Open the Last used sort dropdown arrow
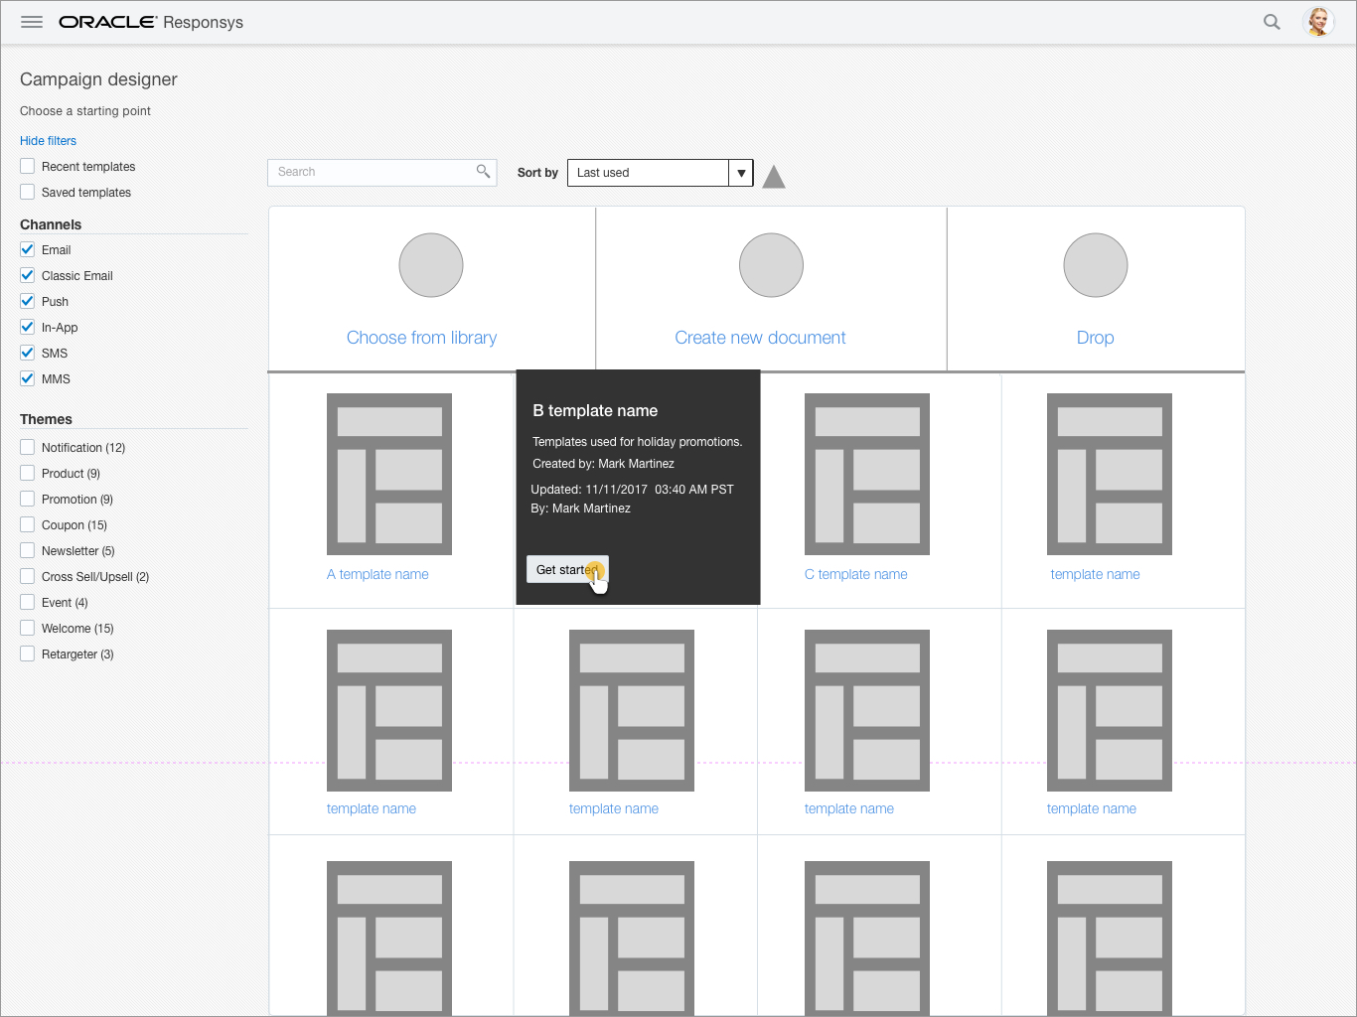Viewport: 1357px width, 1017px height. coord(741,173)
